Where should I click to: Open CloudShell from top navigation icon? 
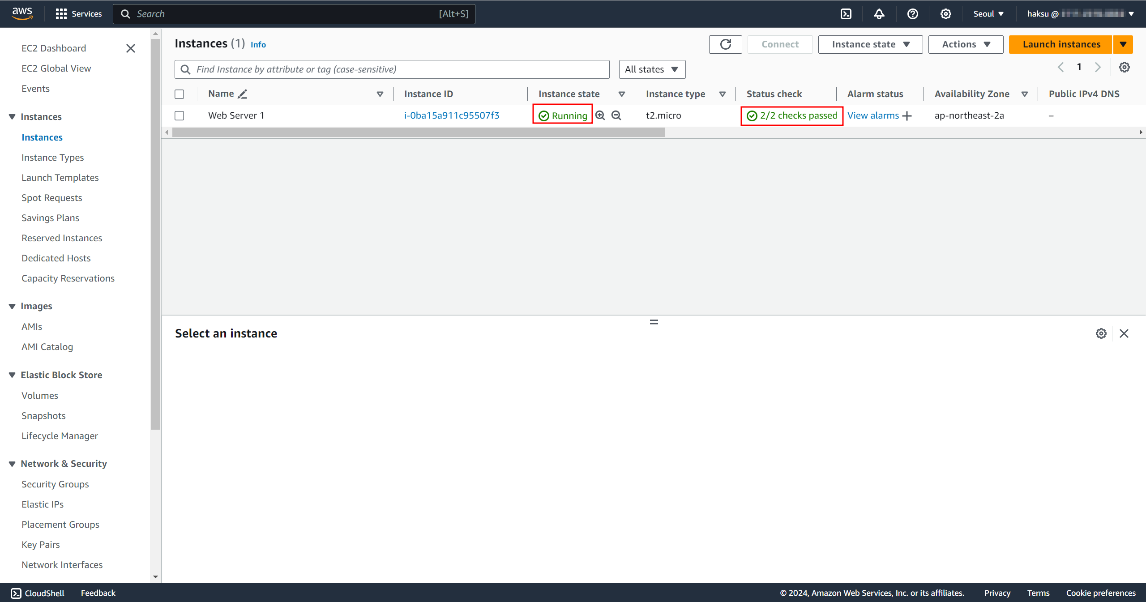(846, 14)
